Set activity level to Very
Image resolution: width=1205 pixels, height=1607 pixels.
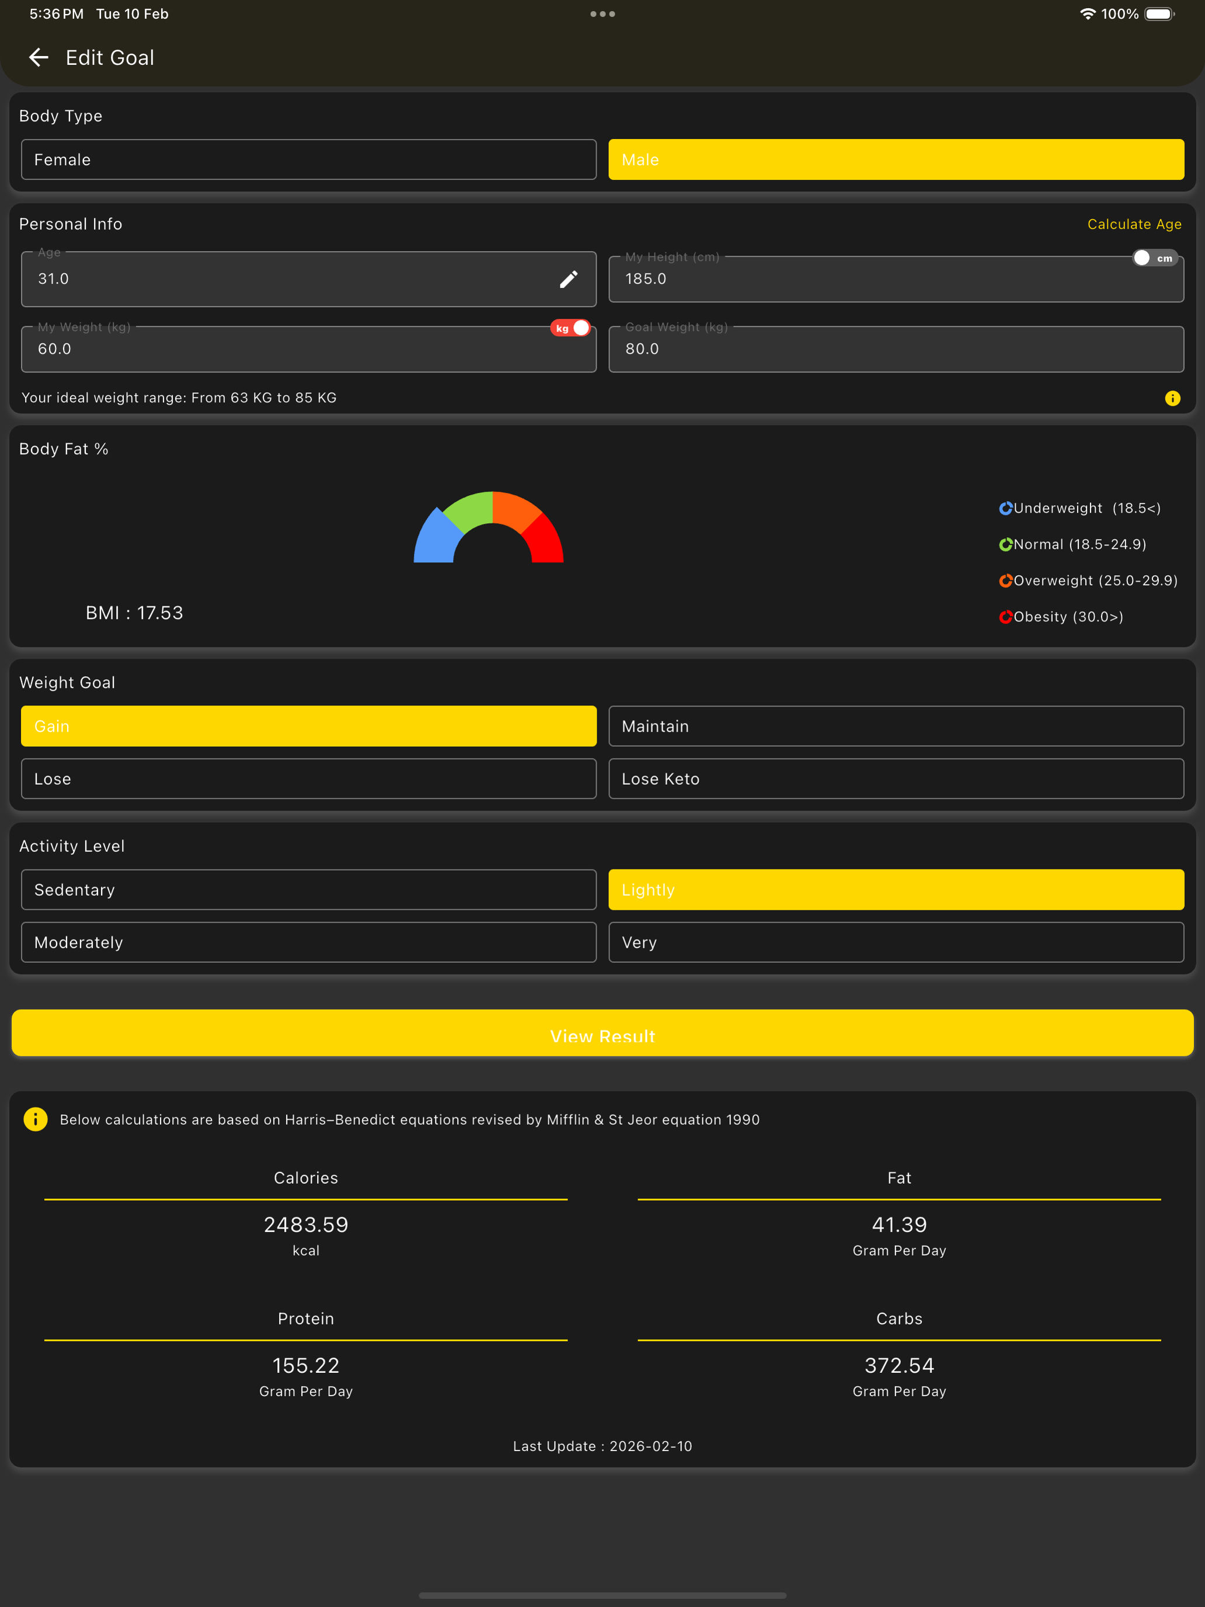(x=896, y=942)
